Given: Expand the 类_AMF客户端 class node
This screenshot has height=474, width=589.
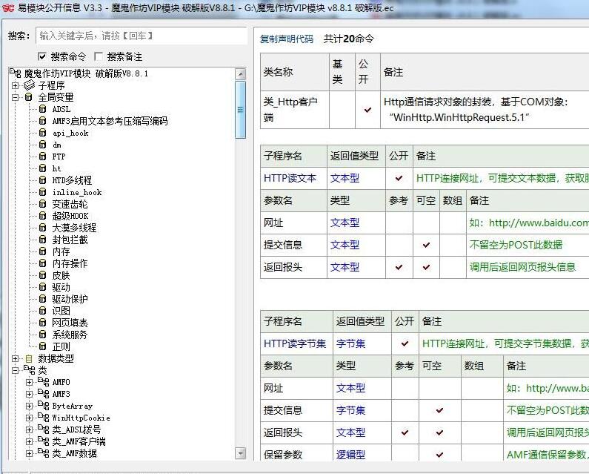Looking at the screenshot, I should tap(29, 441).
